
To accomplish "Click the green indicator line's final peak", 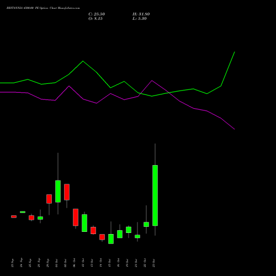I will click(x=235, y=52).
